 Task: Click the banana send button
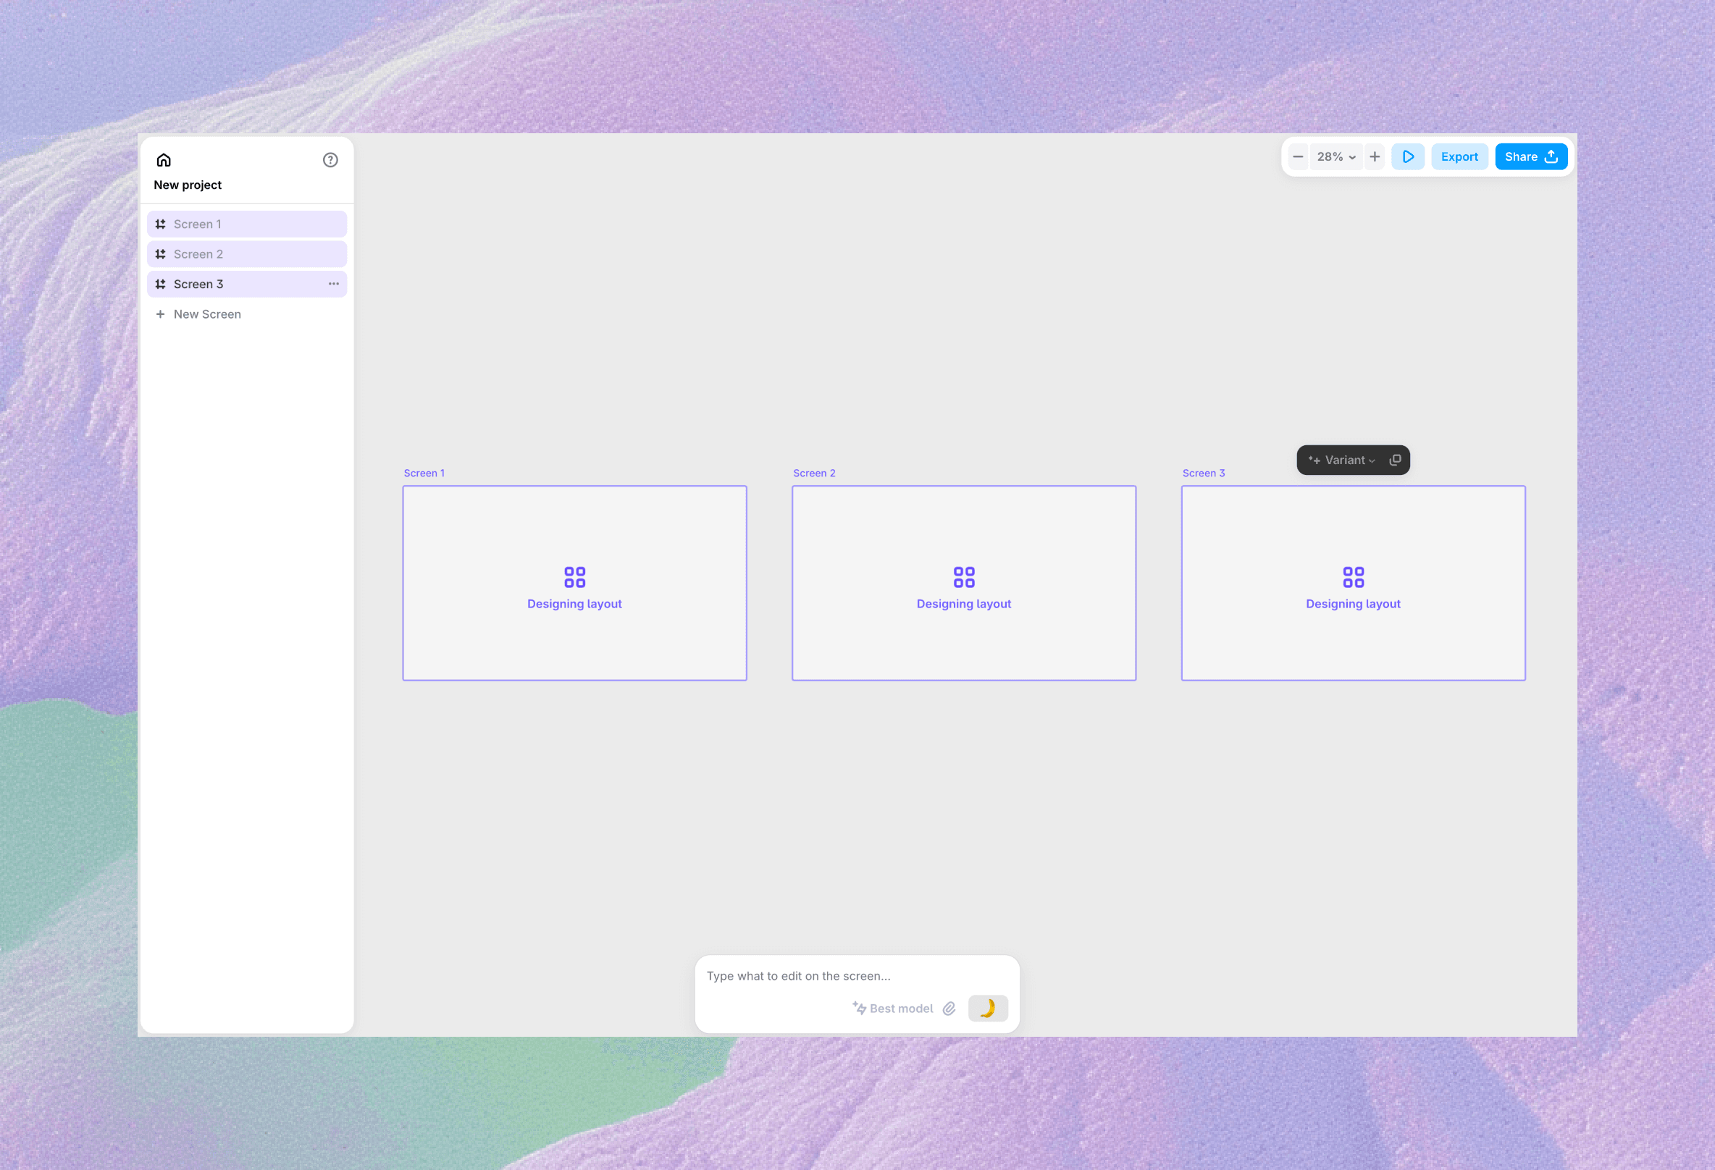click(987, 1009)
